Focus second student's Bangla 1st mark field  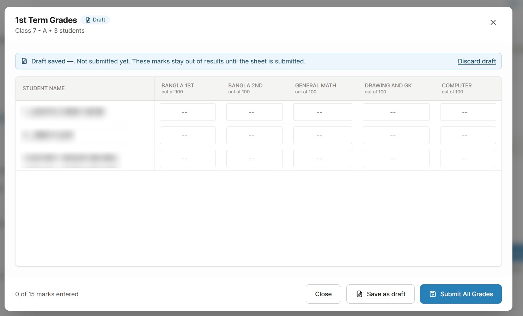click(188, 135)
